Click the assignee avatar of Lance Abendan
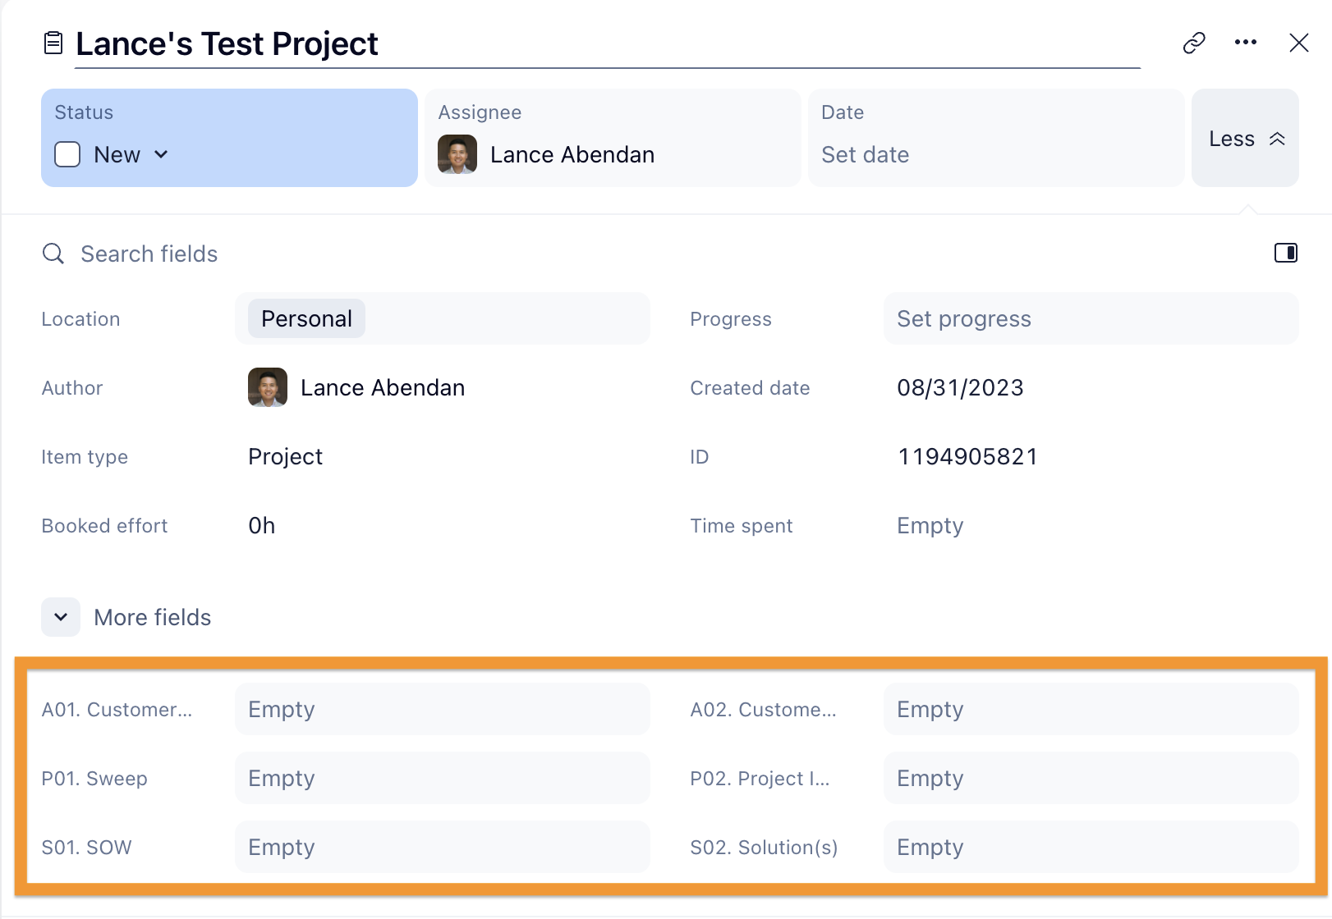This screenshot has width=1332, height=919. [457, 154]
